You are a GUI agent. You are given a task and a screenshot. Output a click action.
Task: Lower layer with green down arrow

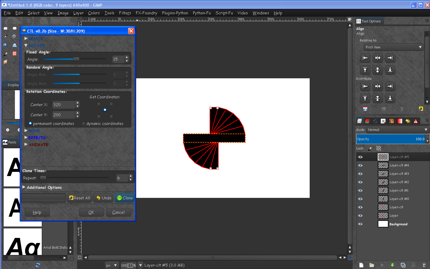click(x=392, y=265)
